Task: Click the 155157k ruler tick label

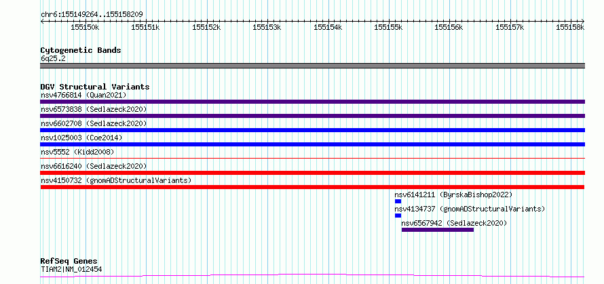Action: coord(510,27)
